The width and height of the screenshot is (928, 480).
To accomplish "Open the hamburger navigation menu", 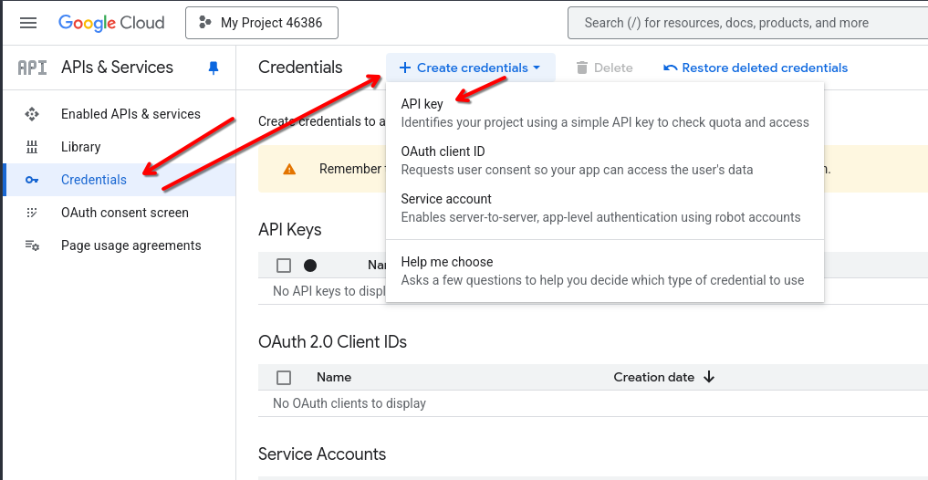I will coord(28,23).
